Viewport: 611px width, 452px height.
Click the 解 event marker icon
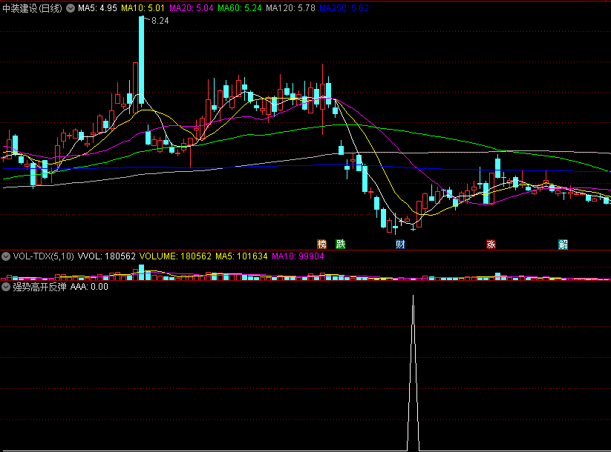pyautogui.click(x=563, y=245)
